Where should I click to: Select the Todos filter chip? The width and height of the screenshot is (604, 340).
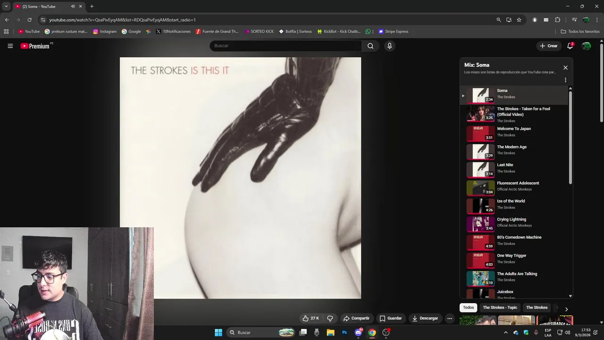pos(469,307)
